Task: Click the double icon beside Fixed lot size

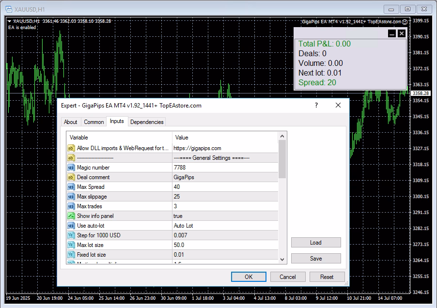Action: (71, 255)
